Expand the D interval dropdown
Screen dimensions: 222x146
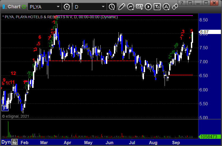(x=103, y=7)
